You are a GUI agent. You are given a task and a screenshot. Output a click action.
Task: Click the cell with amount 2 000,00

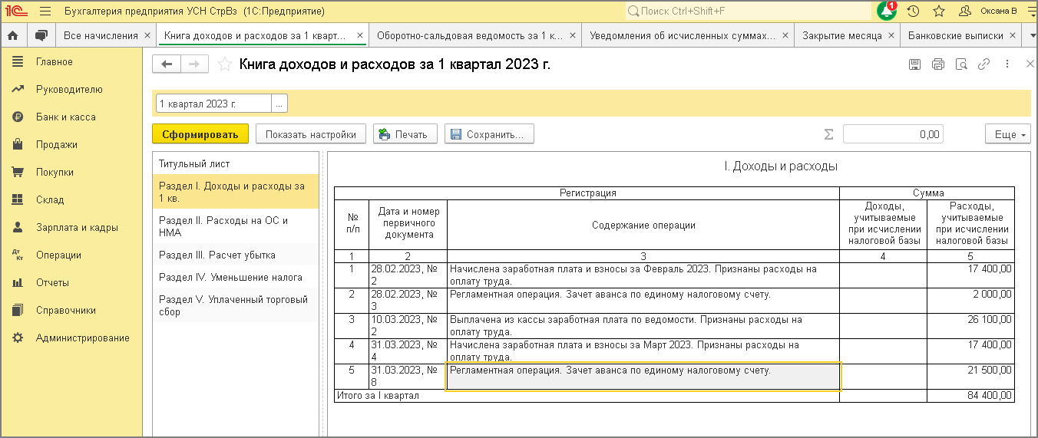[970, 300]
